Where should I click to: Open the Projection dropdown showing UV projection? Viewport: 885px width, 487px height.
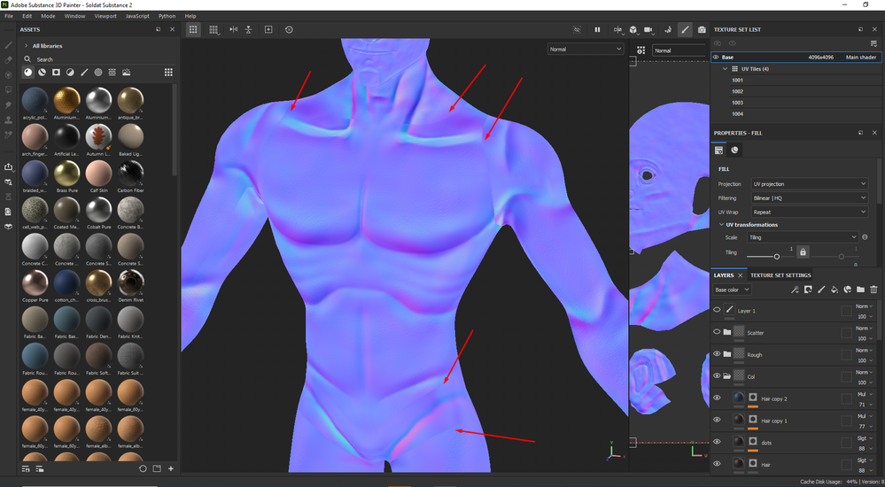point(809,184)
